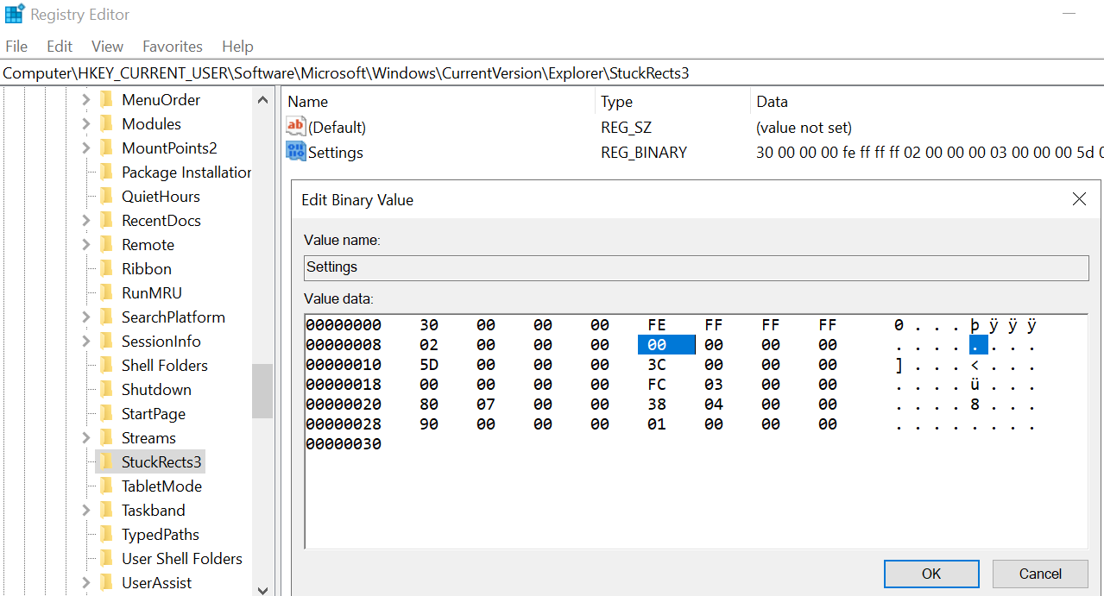The image size is (1104, 596).
Task: Select the UserAssist folder icon
Action: pos(107,583)
